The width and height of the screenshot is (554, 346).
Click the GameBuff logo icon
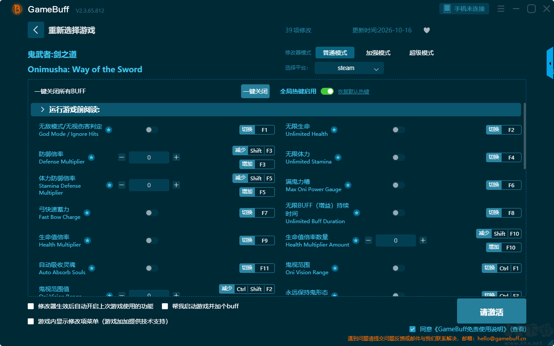(x=17, y=9)
